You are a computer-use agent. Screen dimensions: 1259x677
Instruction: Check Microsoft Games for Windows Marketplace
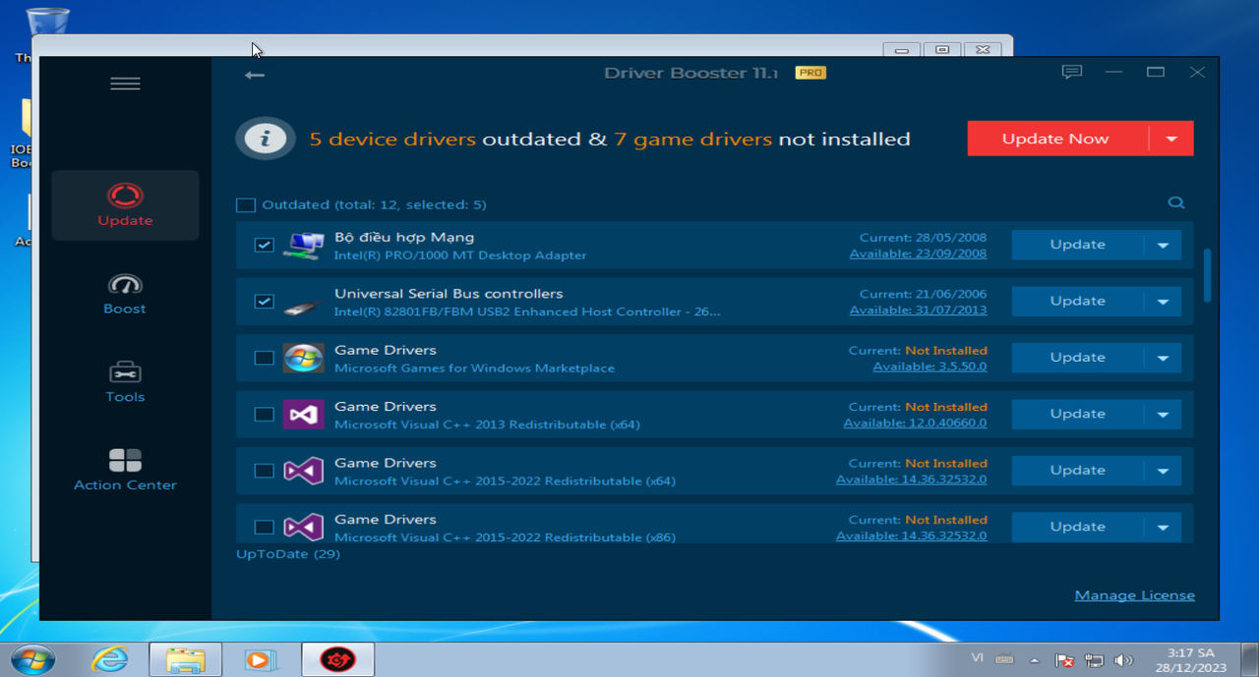264,358
